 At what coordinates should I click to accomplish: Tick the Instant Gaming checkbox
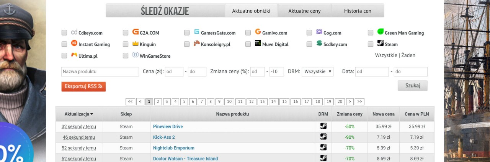tap(64, 44)
